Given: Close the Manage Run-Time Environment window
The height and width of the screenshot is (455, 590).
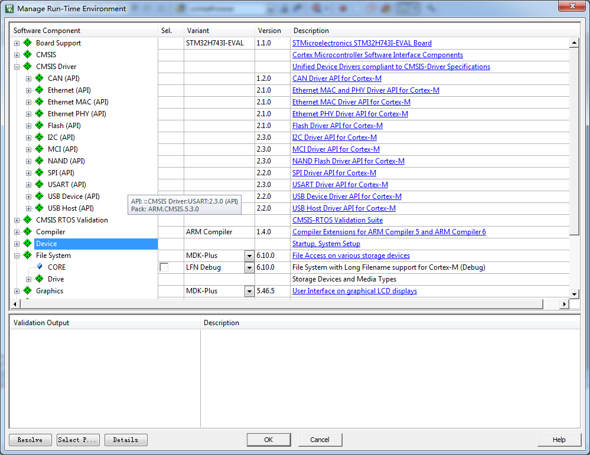Looking at the screenshot, I should [x=572, y=6].
